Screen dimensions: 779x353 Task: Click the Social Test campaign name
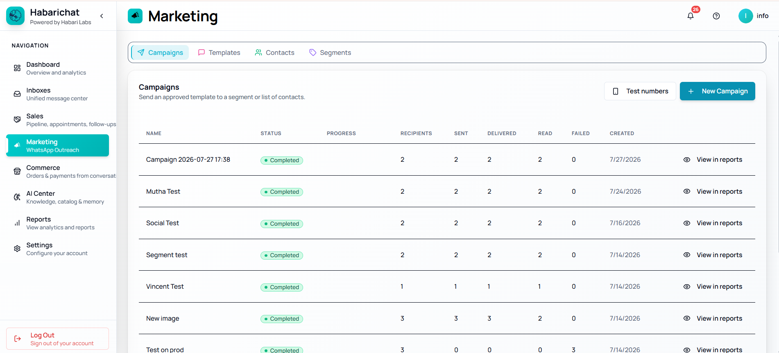point(163,223)
